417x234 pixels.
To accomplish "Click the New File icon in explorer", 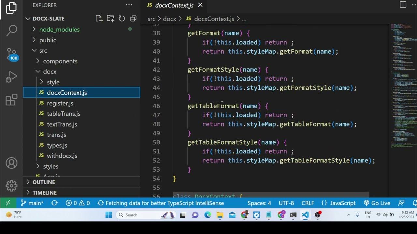I will click(x=99, y=19).
